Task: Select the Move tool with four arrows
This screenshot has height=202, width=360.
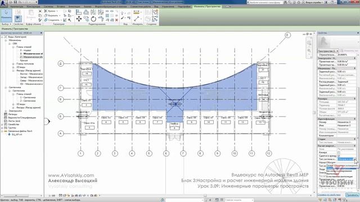Action: 79,19
